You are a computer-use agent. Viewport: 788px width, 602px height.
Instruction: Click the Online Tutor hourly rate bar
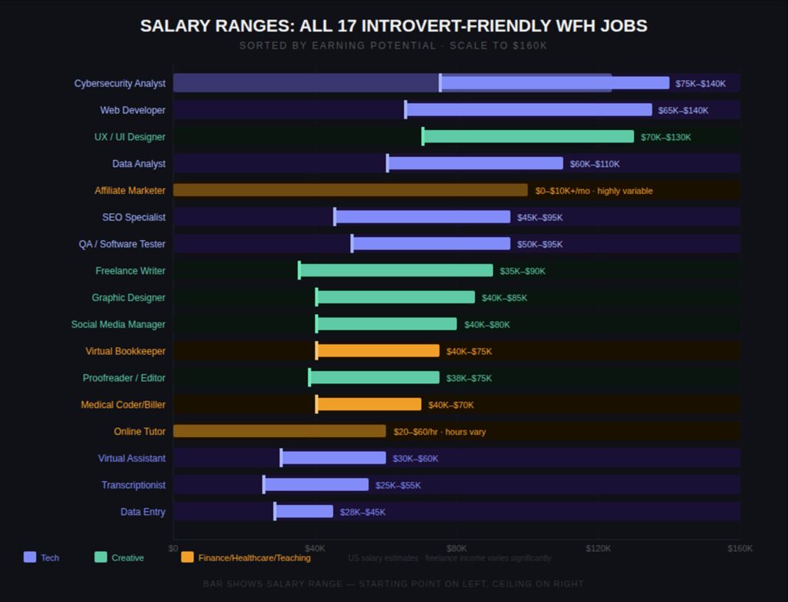(279, 431)
